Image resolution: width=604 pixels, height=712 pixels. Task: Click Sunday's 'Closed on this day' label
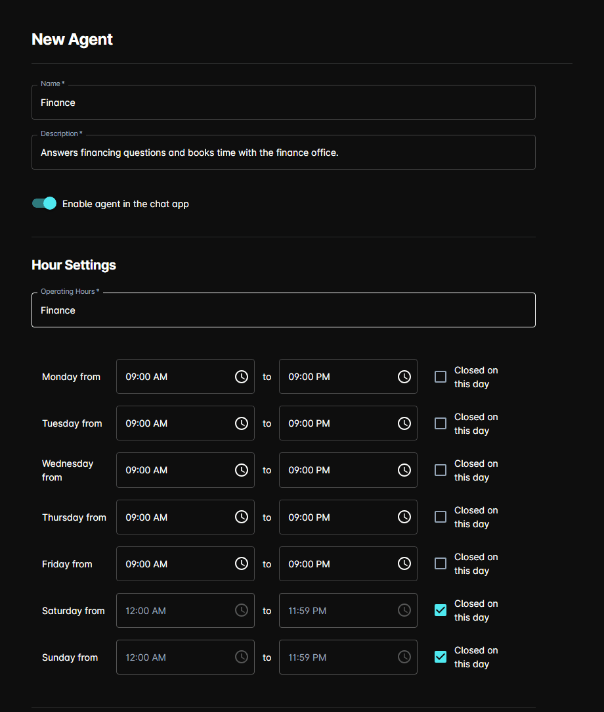476,657
